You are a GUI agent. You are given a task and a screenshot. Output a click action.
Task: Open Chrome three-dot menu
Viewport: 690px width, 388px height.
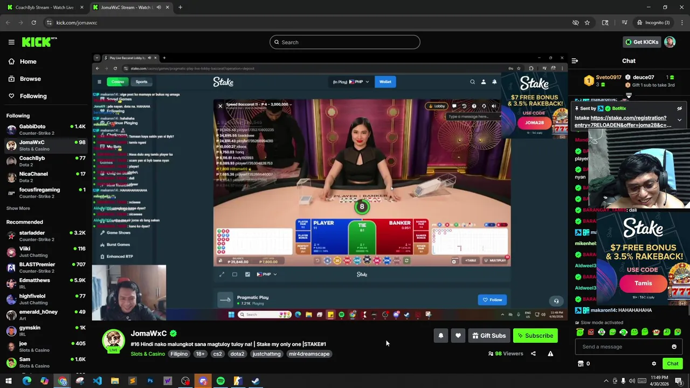(682, 23)
